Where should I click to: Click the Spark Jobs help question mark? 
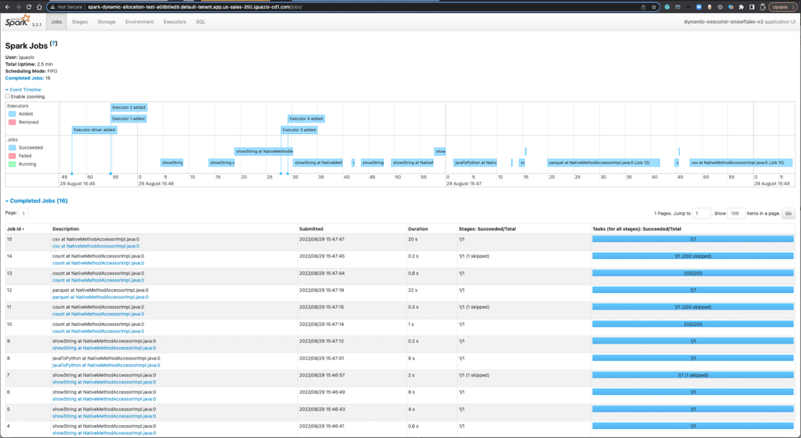point(54,44)
